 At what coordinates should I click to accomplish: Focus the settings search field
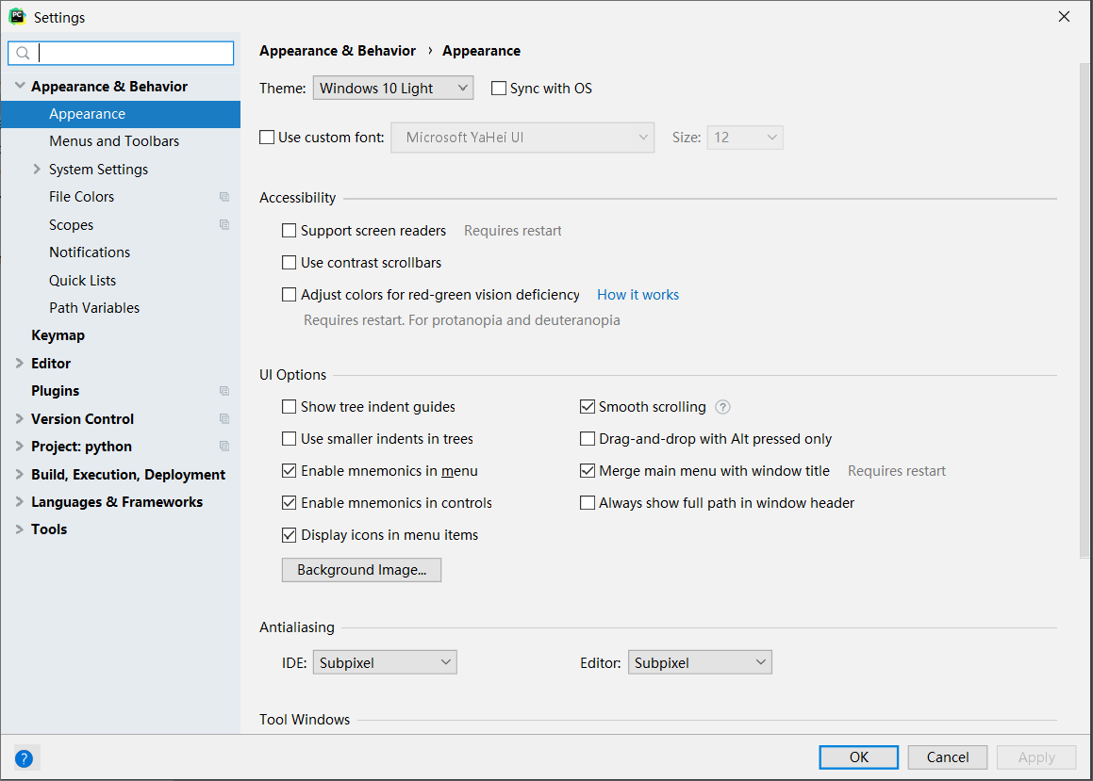tap(121, 53)
